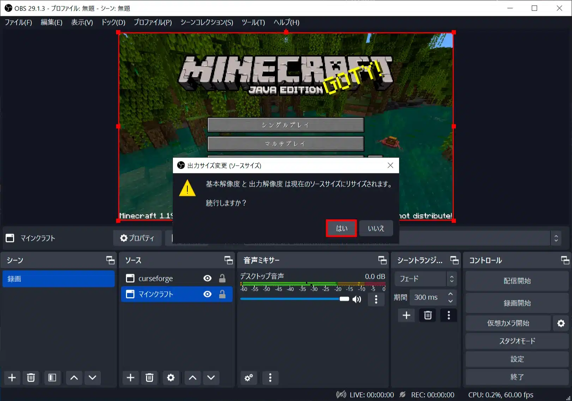Click Minecraft シングルプレイ in preview

(286, 125)
